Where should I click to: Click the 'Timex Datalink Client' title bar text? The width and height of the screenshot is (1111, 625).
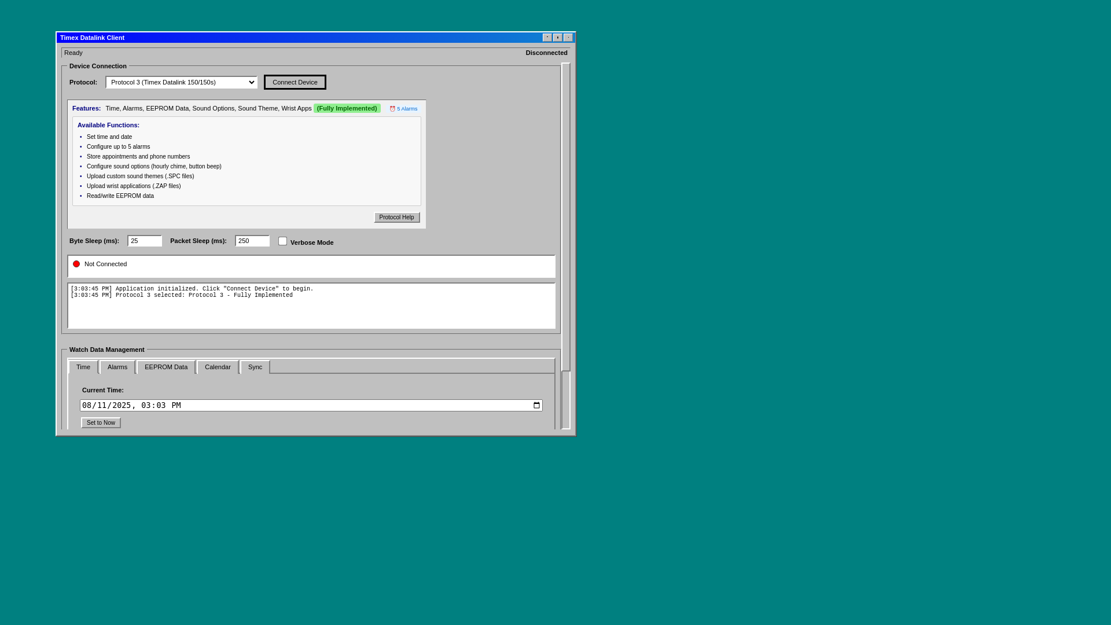(93, 38)
